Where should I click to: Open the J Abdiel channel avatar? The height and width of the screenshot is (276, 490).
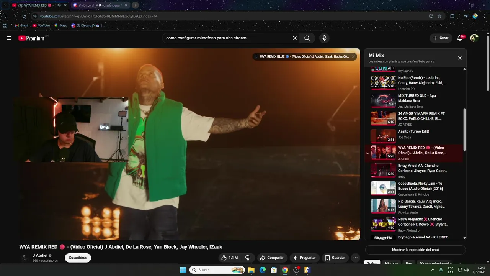pyautogui.click(x=25, y=258)
